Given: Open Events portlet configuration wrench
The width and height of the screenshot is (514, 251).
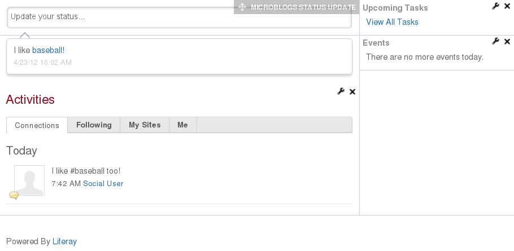Looking at the screenshot, I should (x=496, y=41).
